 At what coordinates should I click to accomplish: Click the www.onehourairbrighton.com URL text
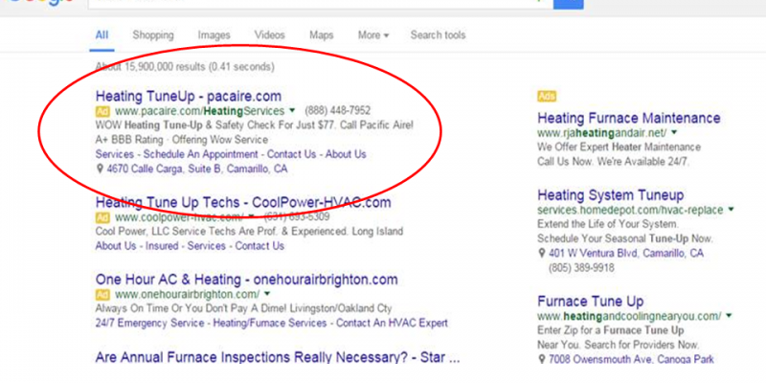coord(187,295)
